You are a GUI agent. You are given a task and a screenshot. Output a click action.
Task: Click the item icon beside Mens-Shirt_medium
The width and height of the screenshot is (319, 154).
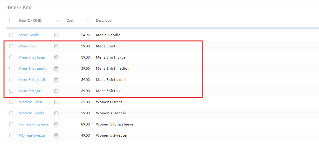56,68
